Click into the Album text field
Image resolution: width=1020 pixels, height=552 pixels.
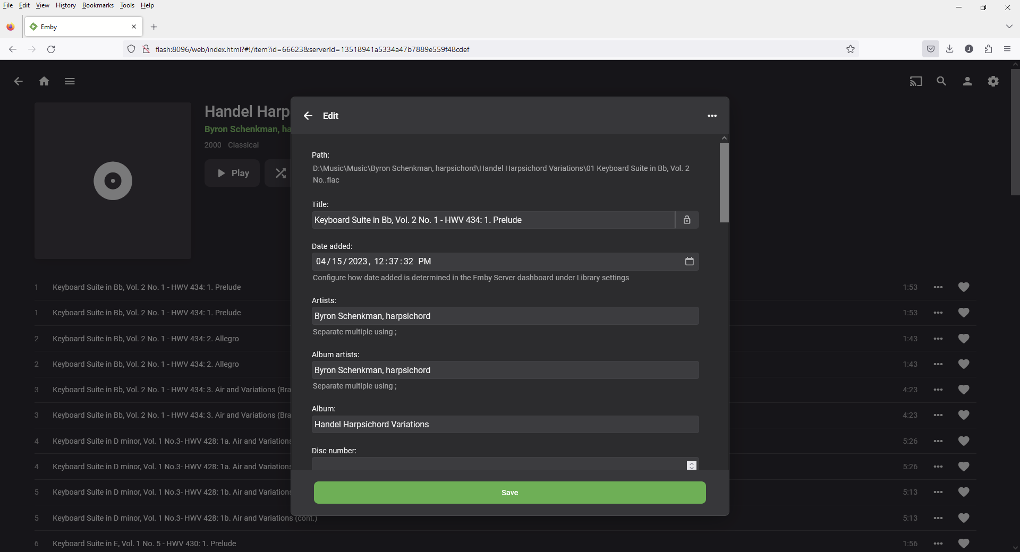coord(505,424)
